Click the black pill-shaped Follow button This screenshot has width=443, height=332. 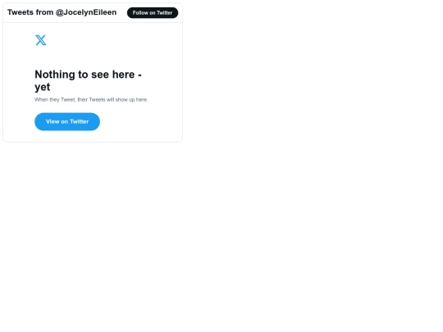tap(153, 12)
